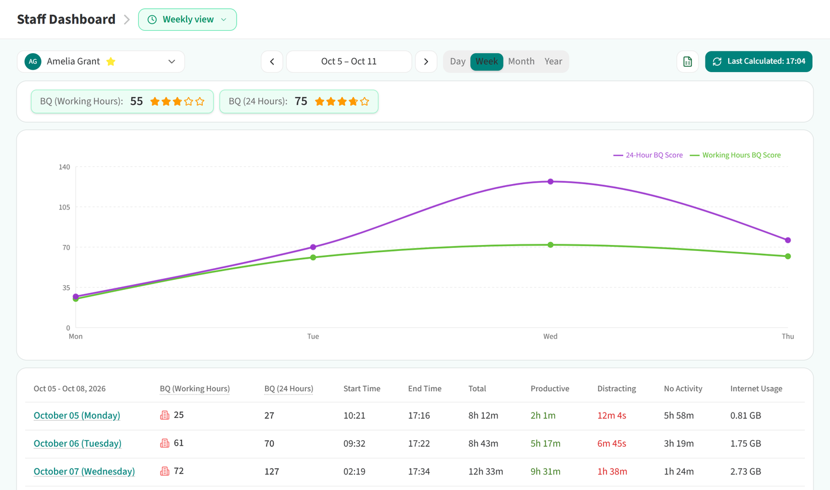Go to previous week with left arrow

[x=272, y=62]
